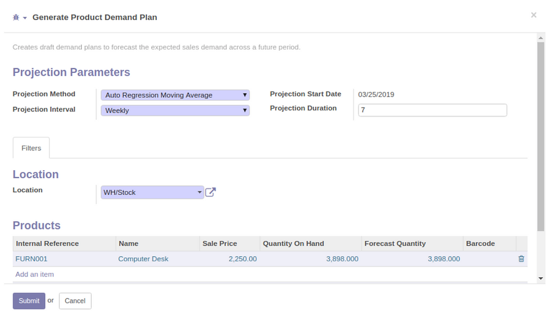549x318 pixels.
Task: Expand the debug menu caret arrow
Action: coord(25,18)
